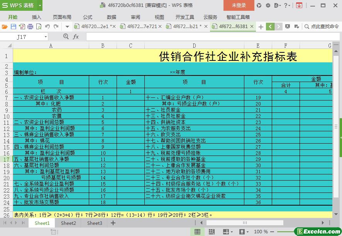Screen dimensions: 342x236
Task: Expand quick access toolbar dropdown arrow
Action: pos(68,27)
